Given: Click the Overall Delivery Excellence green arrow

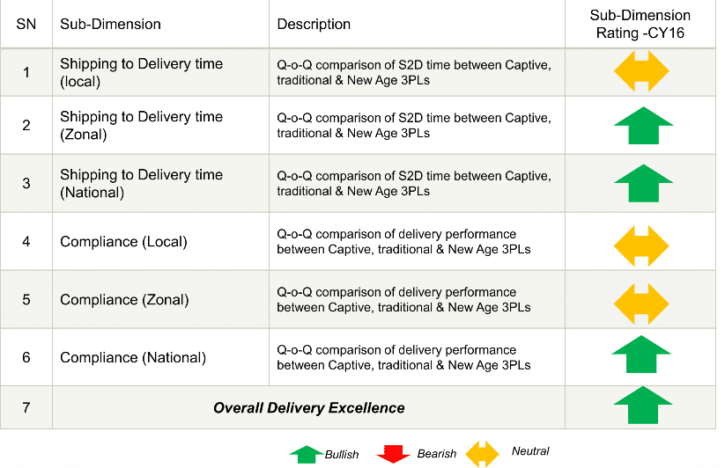Looking at the screenshot, I should coord(643,405).
